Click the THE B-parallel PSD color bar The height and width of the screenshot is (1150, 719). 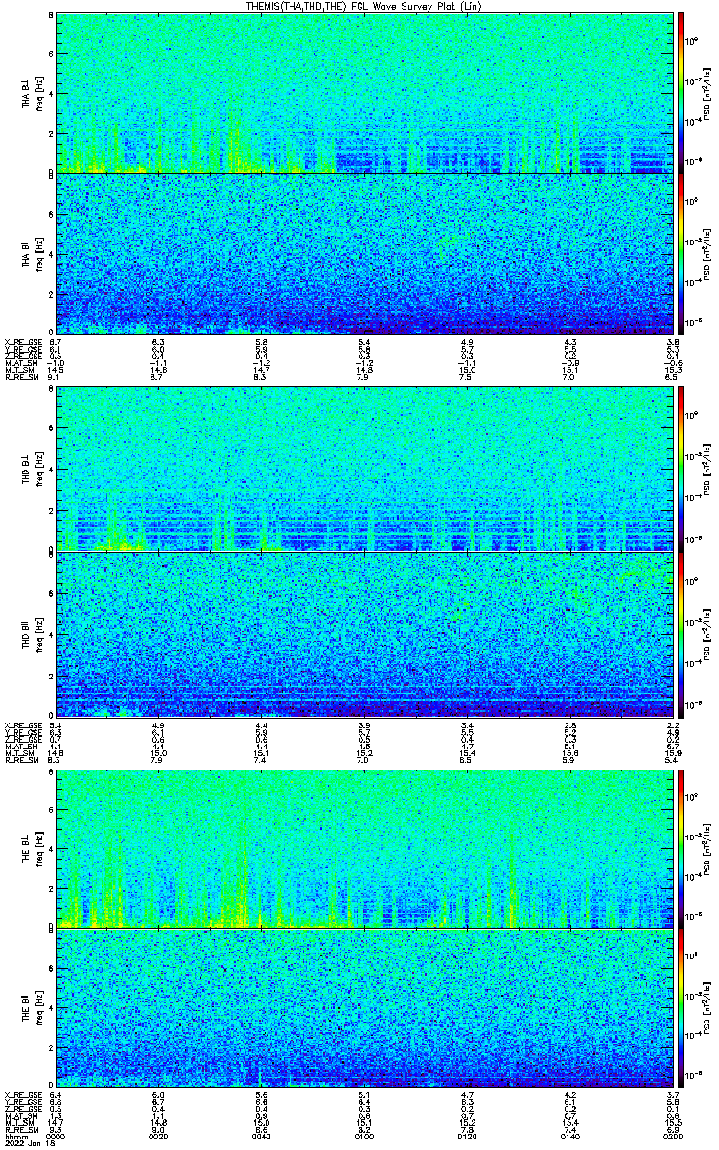[x=681, y=1008]
